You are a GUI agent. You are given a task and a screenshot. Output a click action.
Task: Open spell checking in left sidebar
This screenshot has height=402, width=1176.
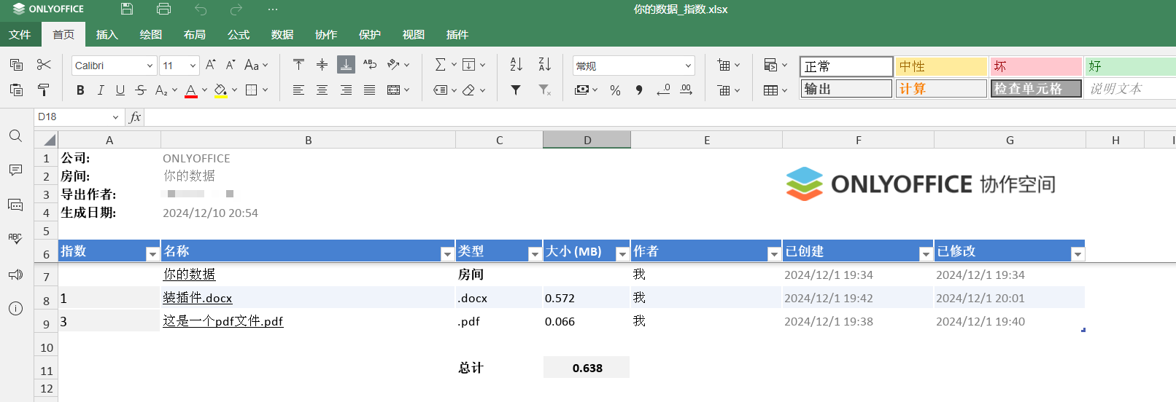(15, 239)
